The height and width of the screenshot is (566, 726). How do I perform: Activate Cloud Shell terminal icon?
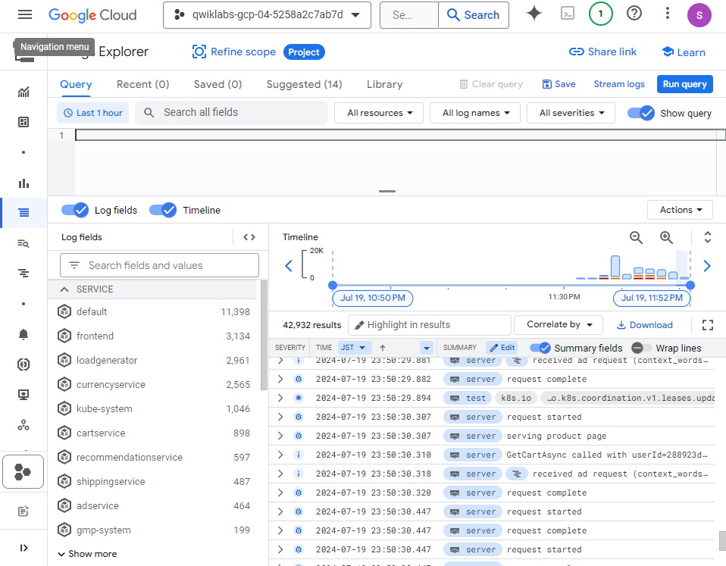tap(567, 14)
